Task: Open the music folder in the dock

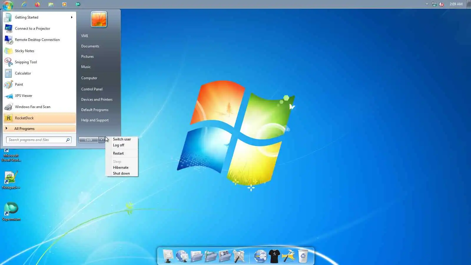Action: pyautogui.click(x=210, y=256)
